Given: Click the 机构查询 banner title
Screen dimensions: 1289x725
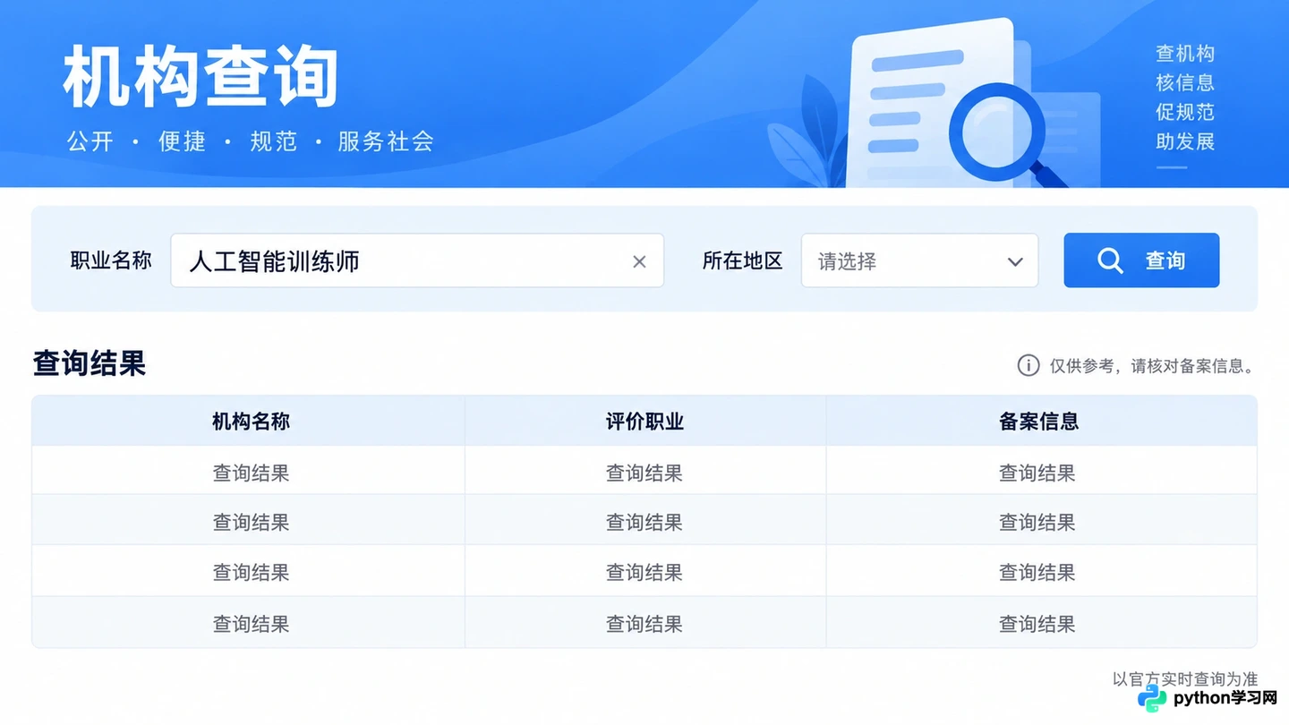Looking at the screenshot, I should [201, 77].
